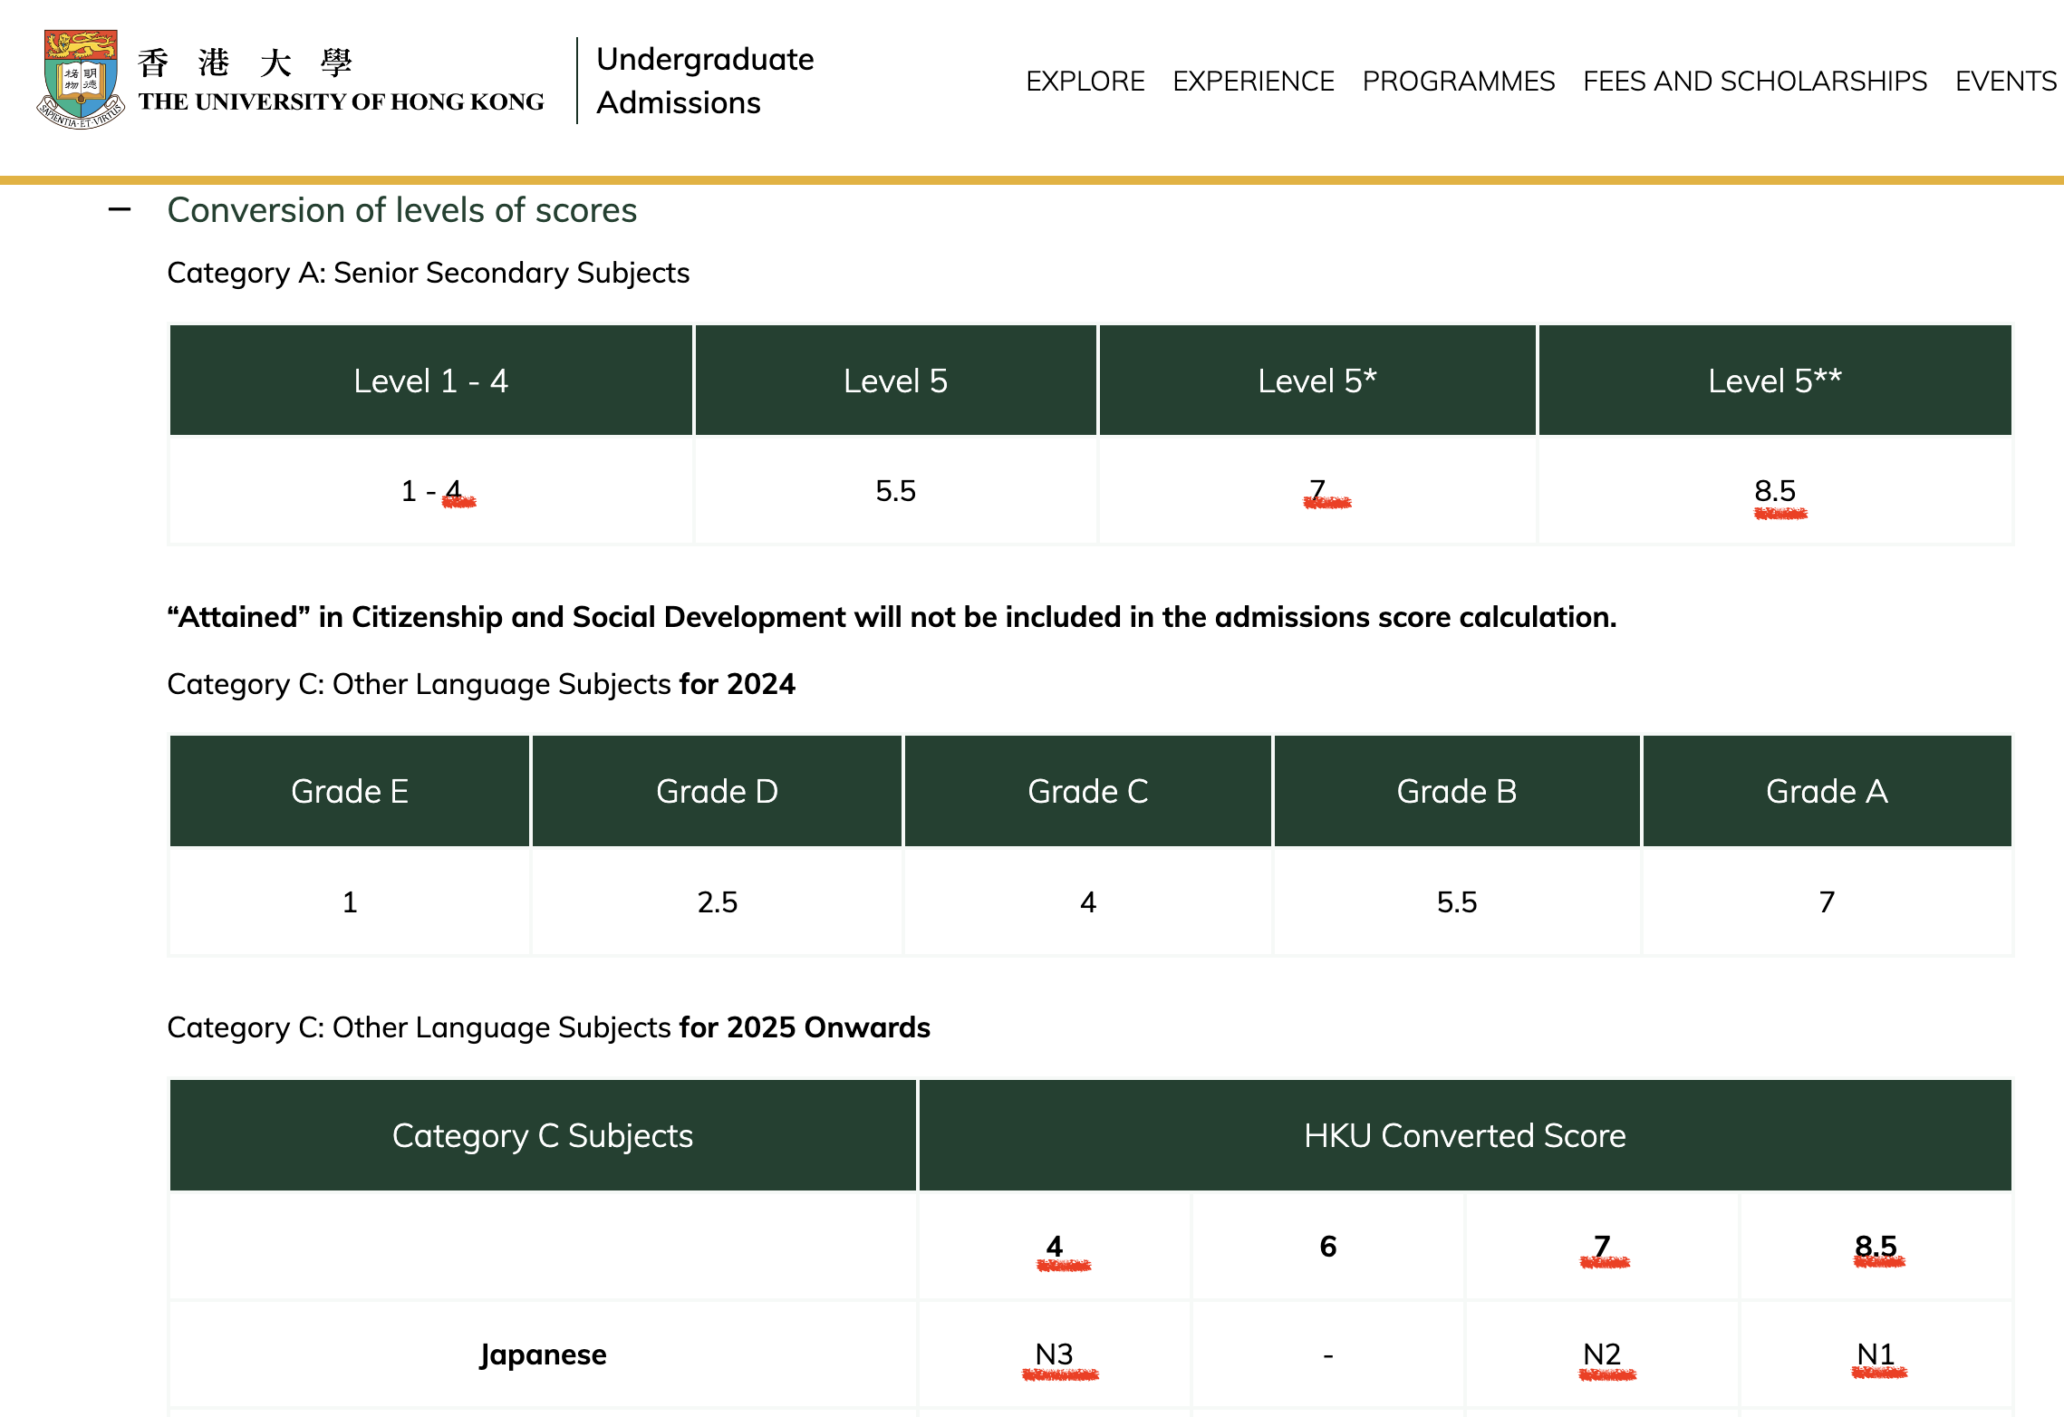This screenshot has width=2064, height=1417.
Task: Select the Japanese row label
Action: (543, 1354)
